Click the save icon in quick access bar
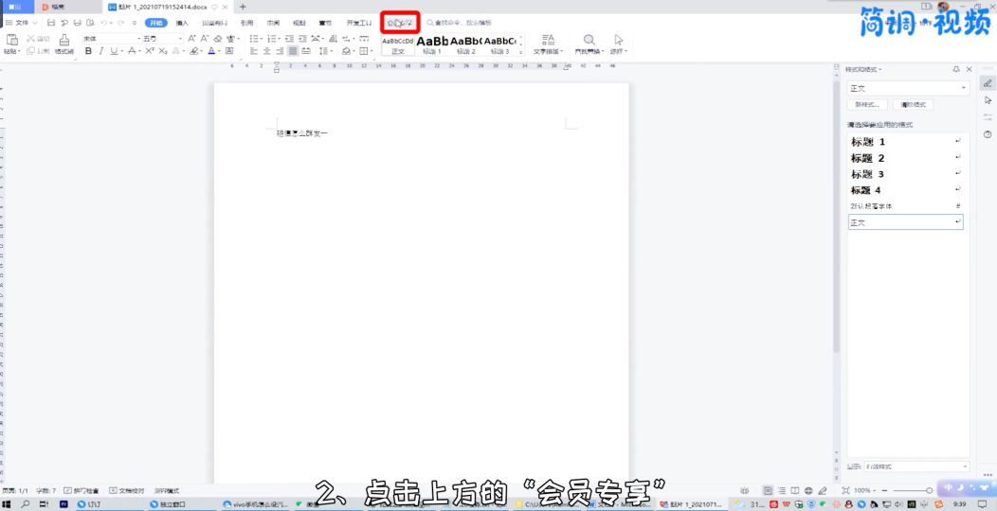Viewport: 997px width, 511px height. pos(51,22)
